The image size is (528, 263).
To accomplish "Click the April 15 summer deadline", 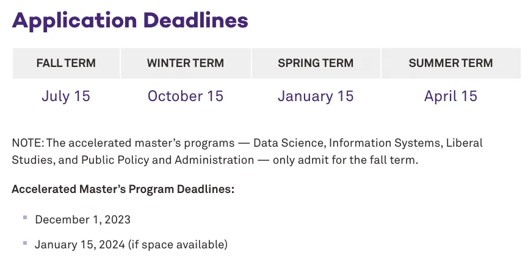I will tap(450, 96).
